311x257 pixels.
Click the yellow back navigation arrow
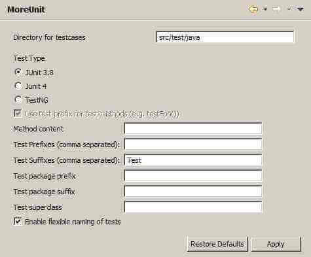pos(253,9)
